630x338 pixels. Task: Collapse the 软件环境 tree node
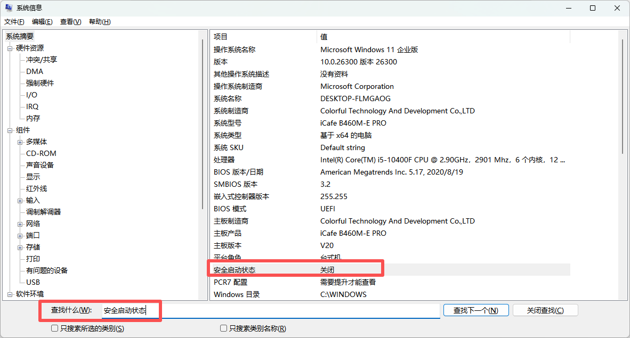click(10, 294)
